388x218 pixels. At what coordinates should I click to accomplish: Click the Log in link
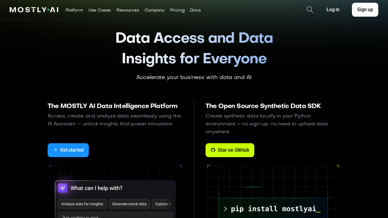[x=333, y=10]
